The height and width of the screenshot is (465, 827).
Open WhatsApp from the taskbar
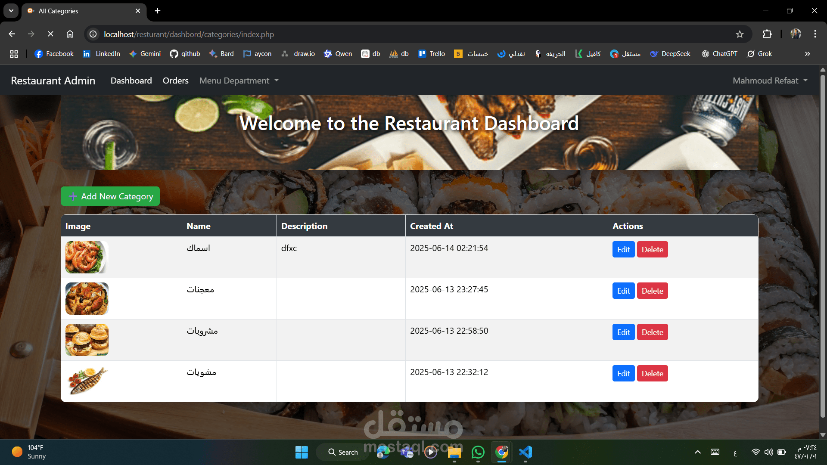[x=478, y=452]
